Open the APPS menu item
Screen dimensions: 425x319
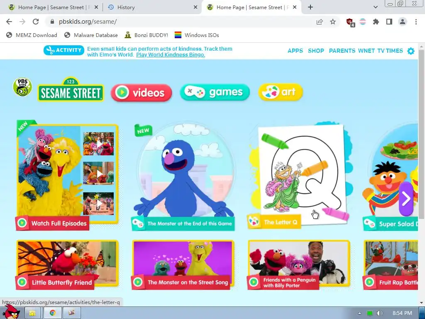point(295,51)
